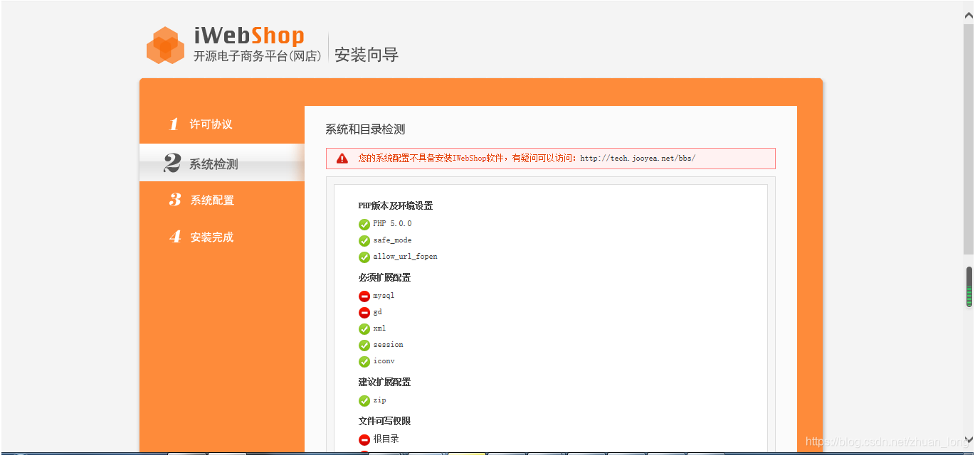
Task: Click the mysql extension text
Action: pos(384,296)
